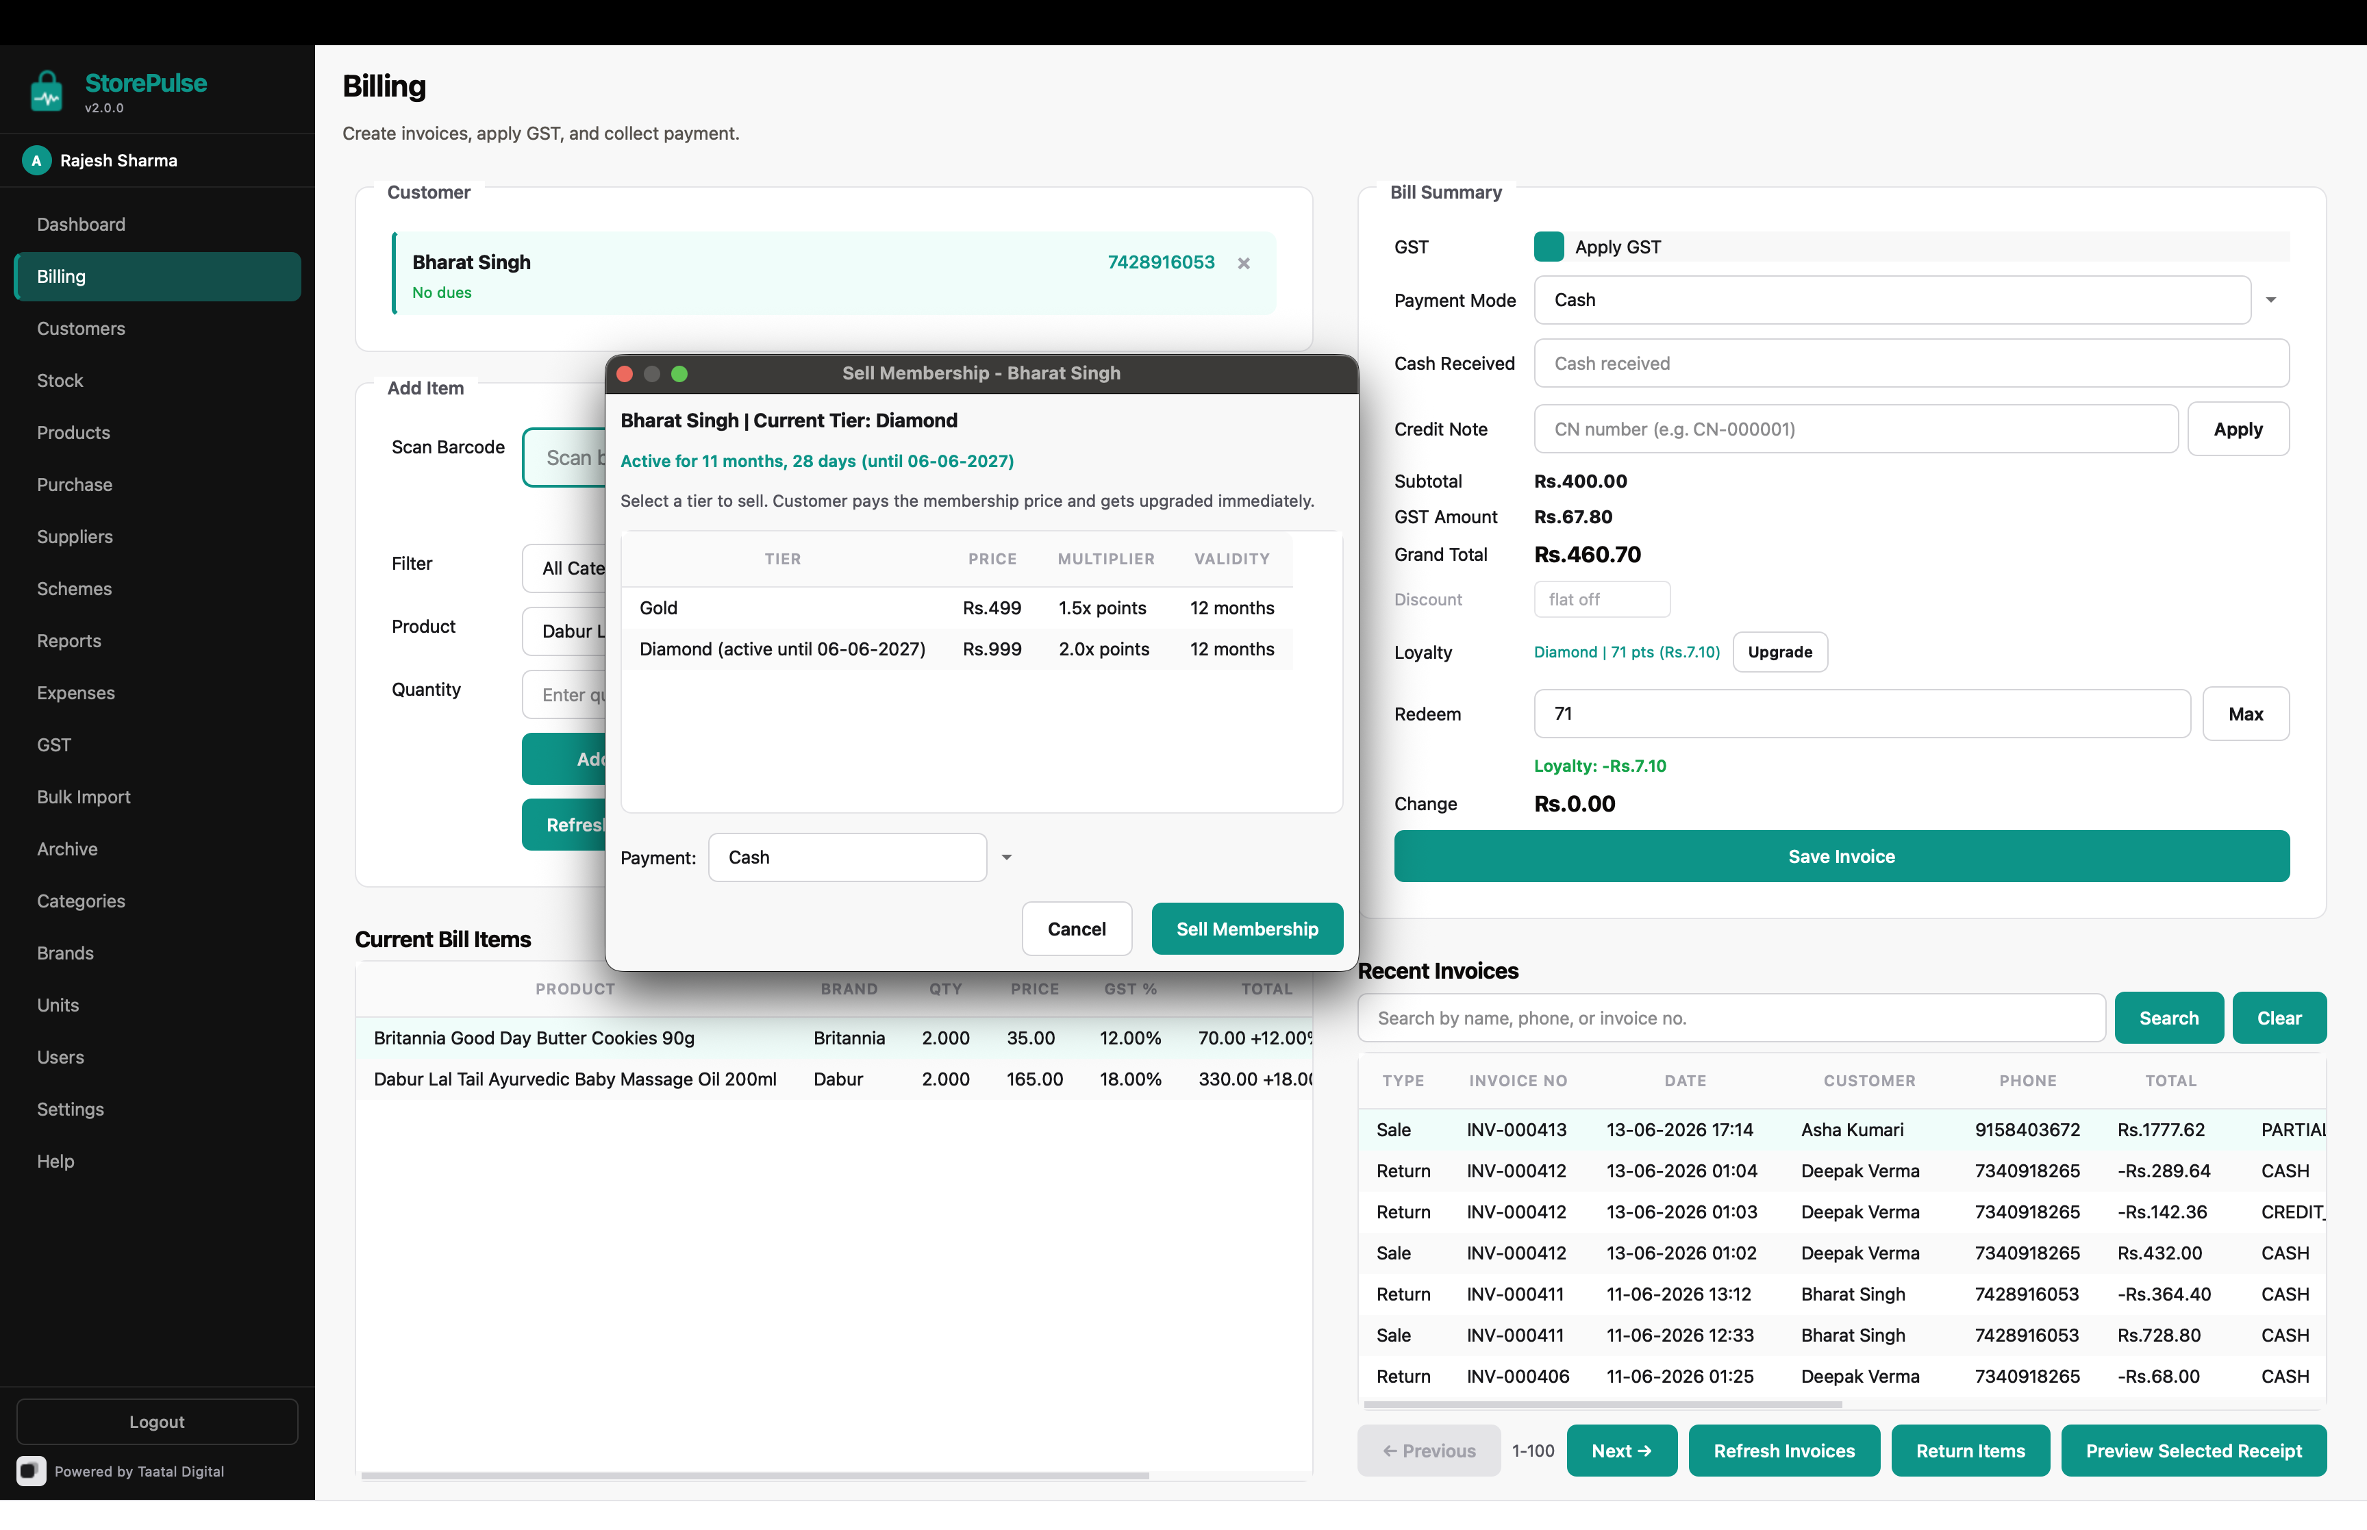This screenshot has height=1530, width=2367.
Task: Click the green zoom button of the Sell Membership dialog
Action: [x=679, y=373]
